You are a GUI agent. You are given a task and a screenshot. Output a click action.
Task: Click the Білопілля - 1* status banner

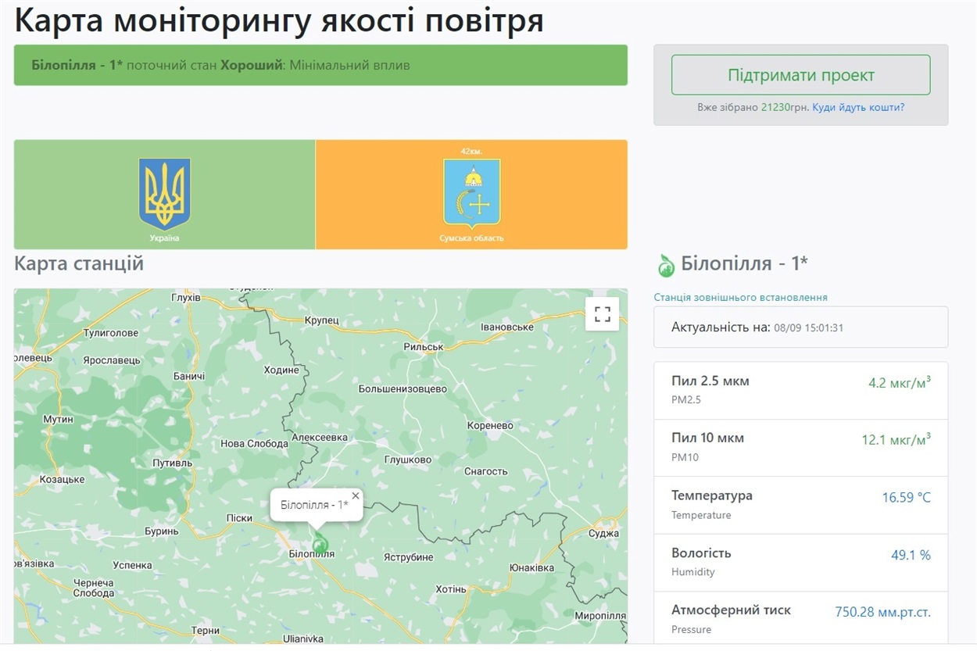(320, 65)
